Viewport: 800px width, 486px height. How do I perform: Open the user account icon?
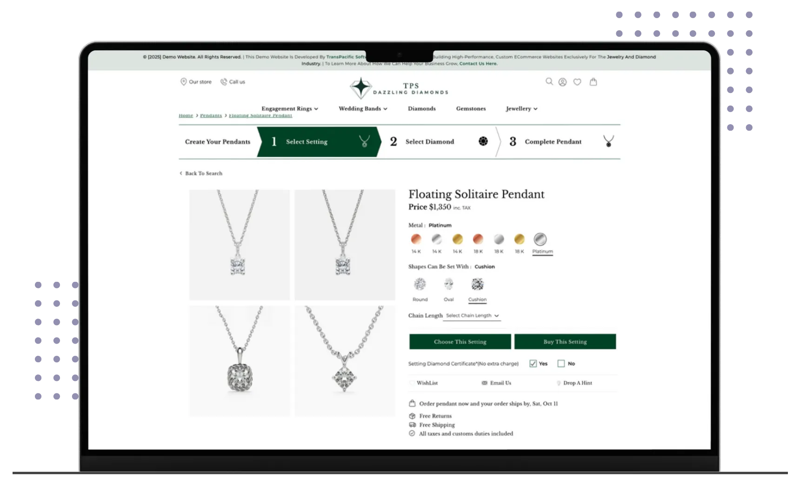point(562,82)
